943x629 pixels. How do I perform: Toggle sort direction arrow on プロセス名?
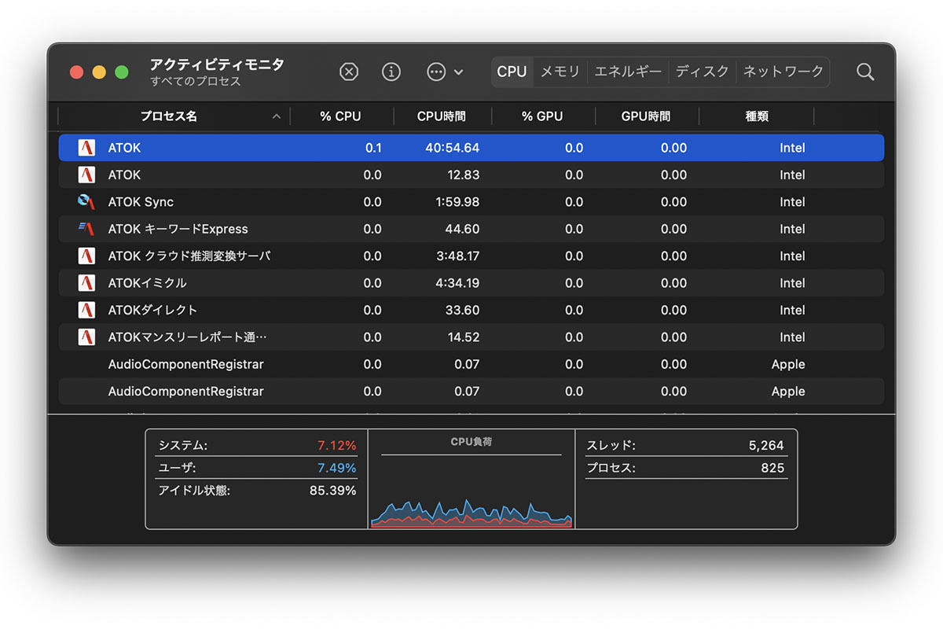click(276, 116)
